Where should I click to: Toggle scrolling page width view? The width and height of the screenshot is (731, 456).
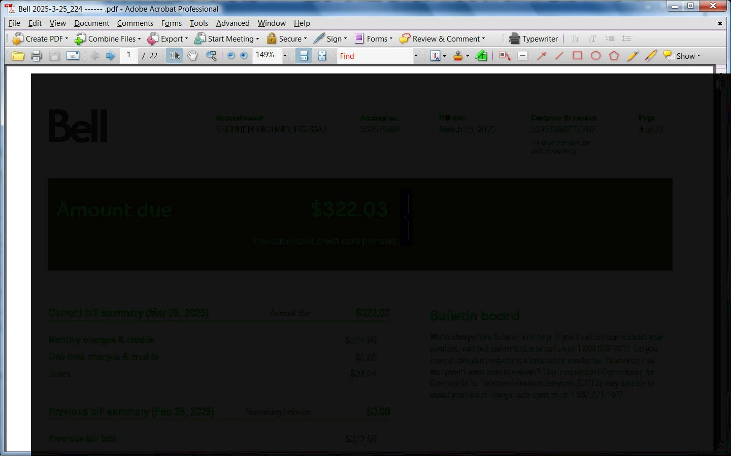tap(304, 56)
